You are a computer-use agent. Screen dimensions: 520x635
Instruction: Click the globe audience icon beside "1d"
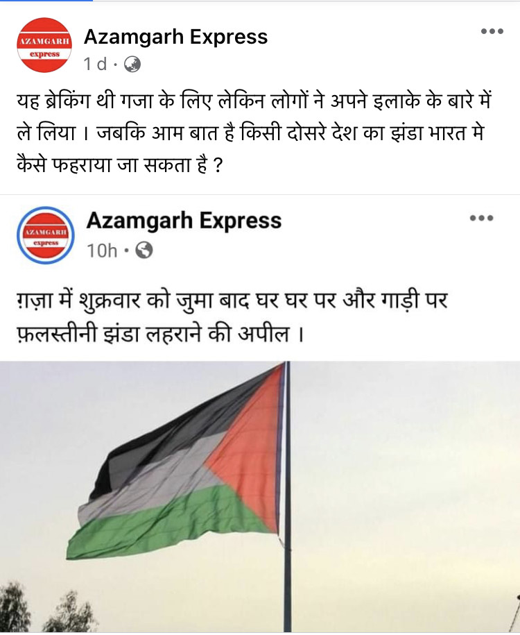[x=132, y=64]
